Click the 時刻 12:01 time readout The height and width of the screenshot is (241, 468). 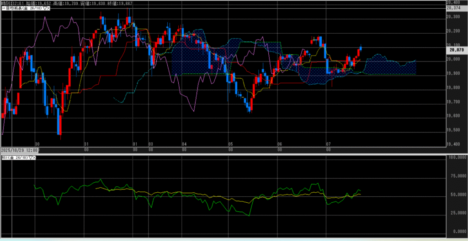pyautogui.click(x=13, y=3)
